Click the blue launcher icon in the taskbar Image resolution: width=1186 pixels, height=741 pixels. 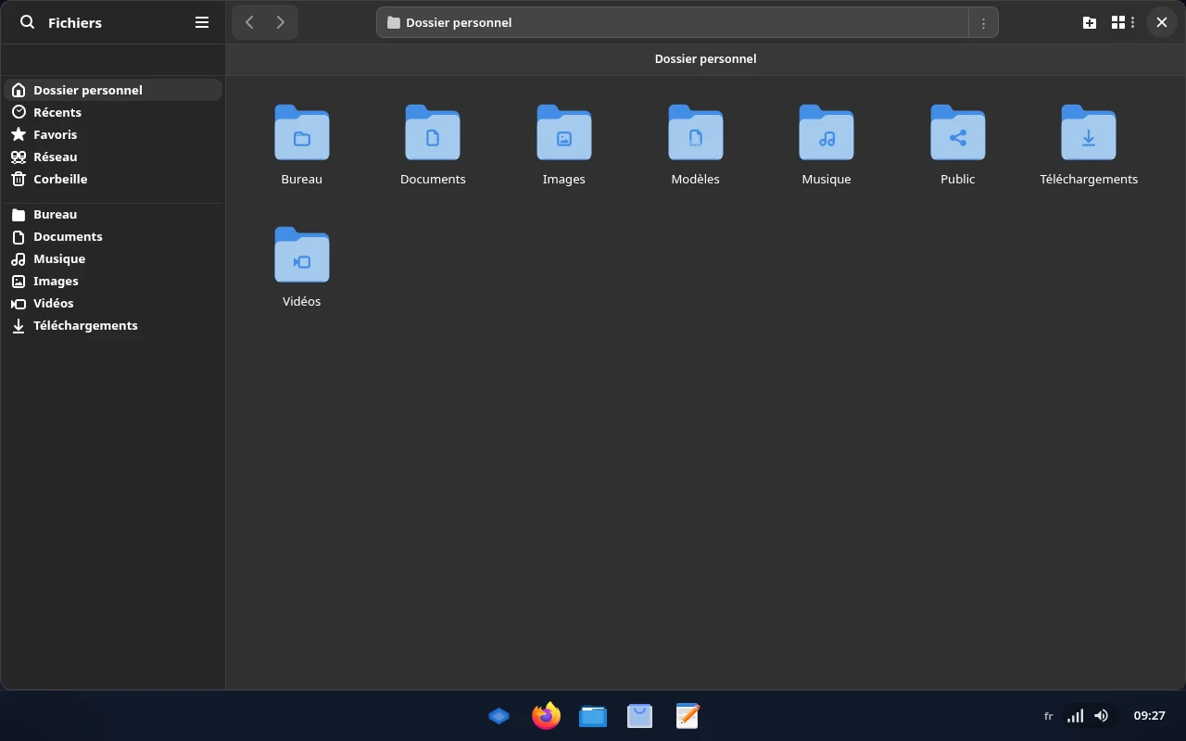tap(498, 716)
